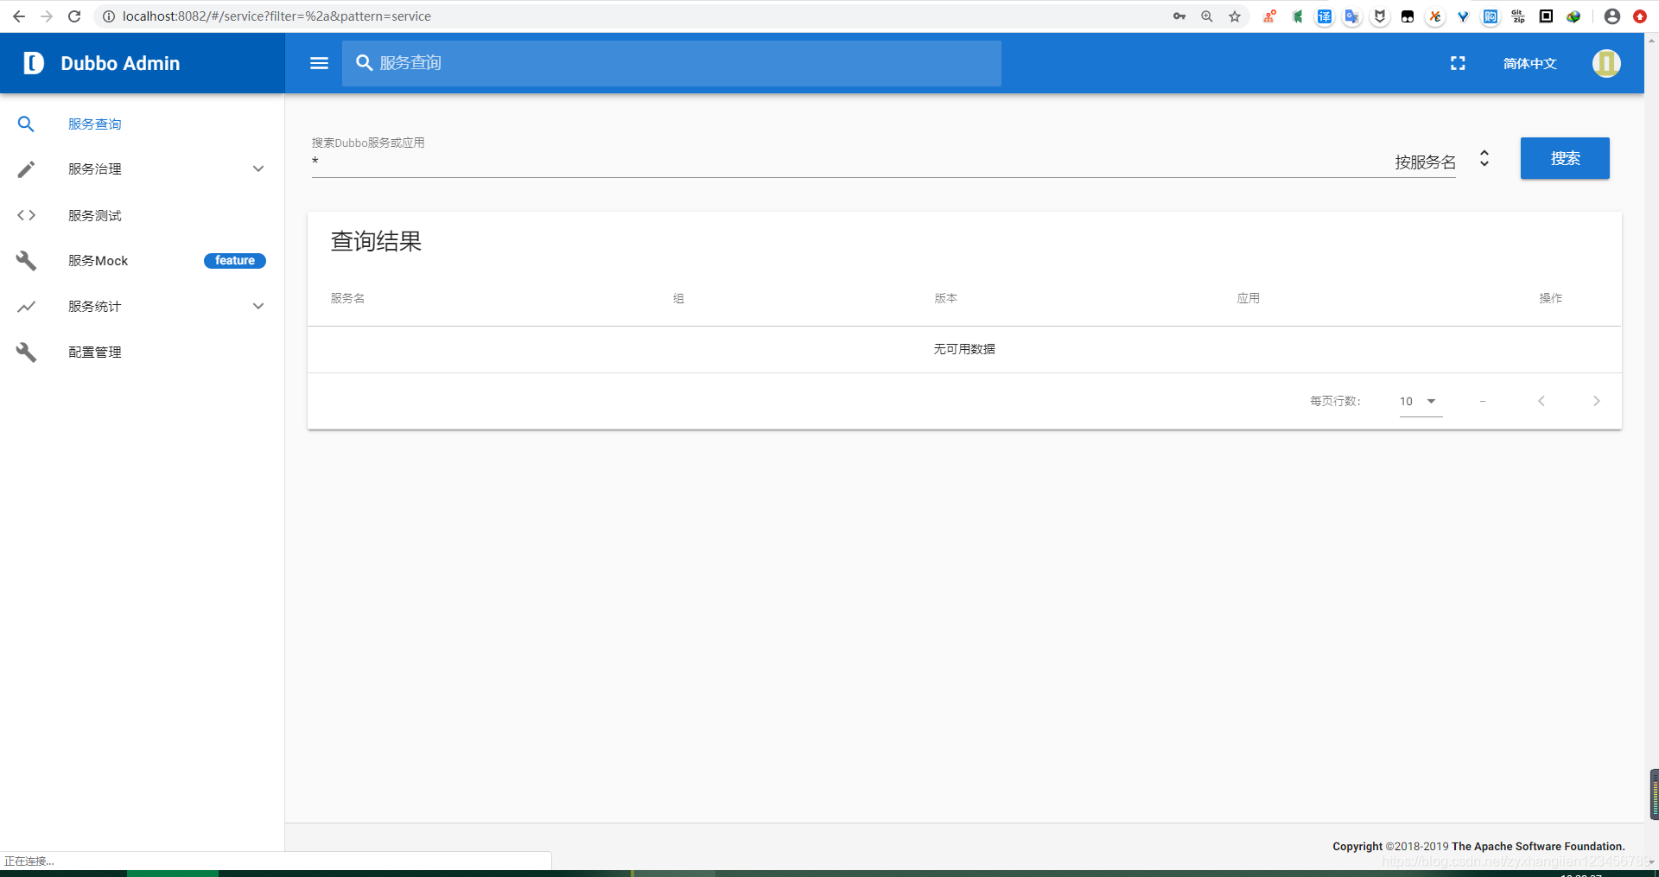Toggle the hamburger navigation menu
Screen dimensions: 1659x877
[x=319, y=63]
